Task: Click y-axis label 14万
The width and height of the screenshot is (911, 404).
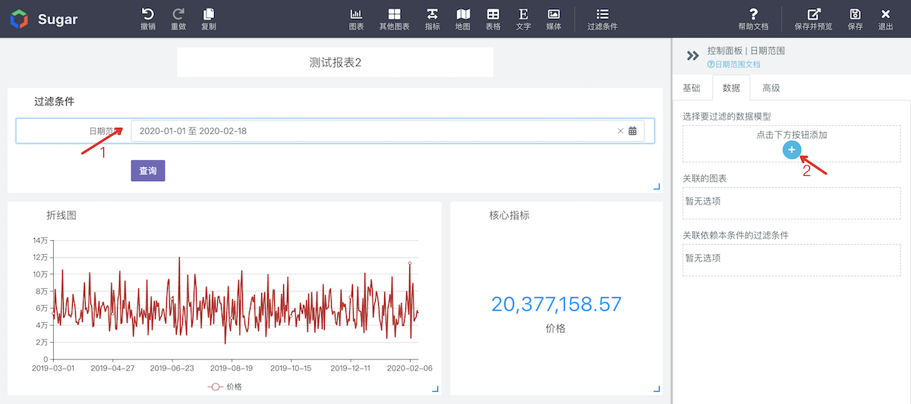Action: (40, 240)
